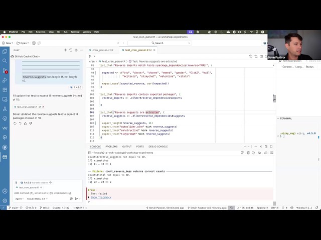
Task: Close the test_cran_parser.R tab
Action: (x=154, y=50)
